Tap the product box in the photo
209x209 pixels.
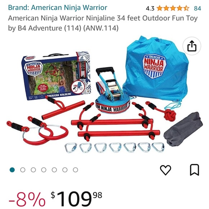56,76
